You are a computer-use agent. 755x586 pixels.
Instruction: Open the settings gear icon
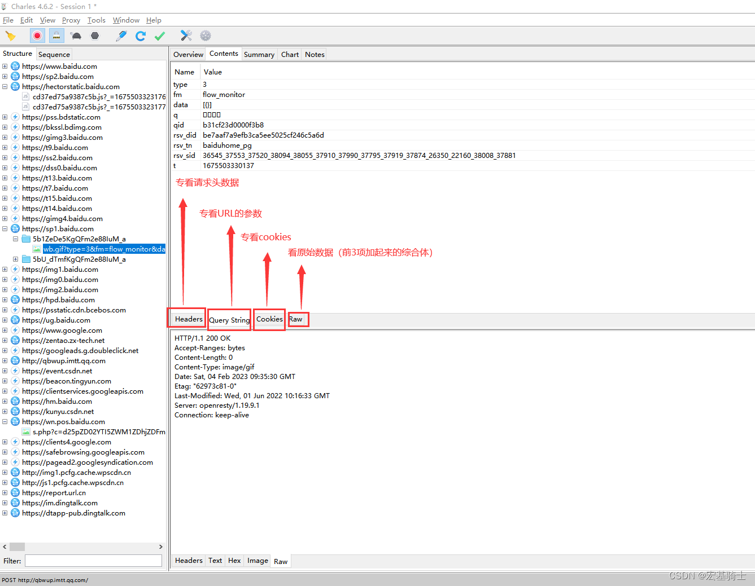coord(206,36)
